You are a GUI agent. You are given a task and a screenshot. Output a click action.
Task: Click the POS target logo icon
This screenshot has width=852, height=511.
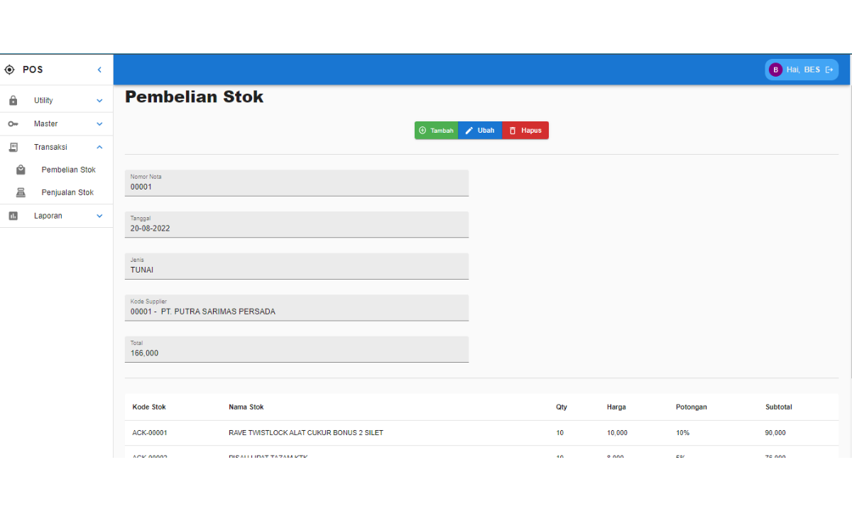pos(9,70)
